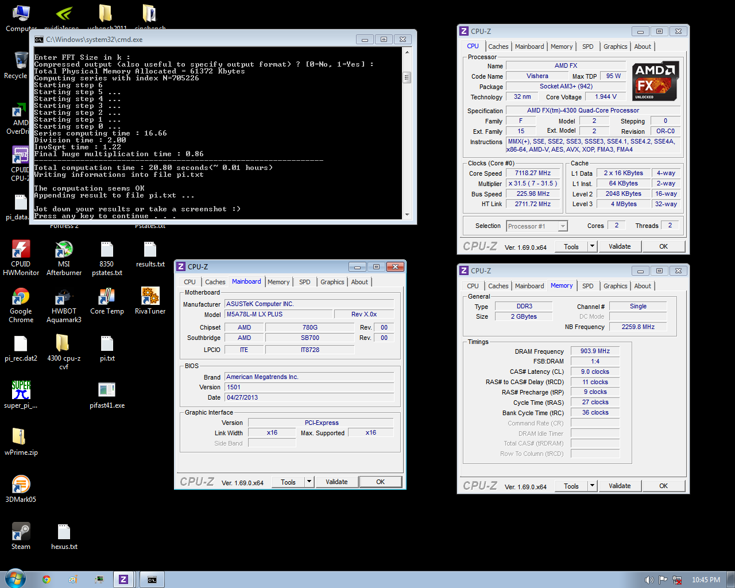
Task: Click taskbar clock showing 10:45 PM
Action: tap(706, 580)
